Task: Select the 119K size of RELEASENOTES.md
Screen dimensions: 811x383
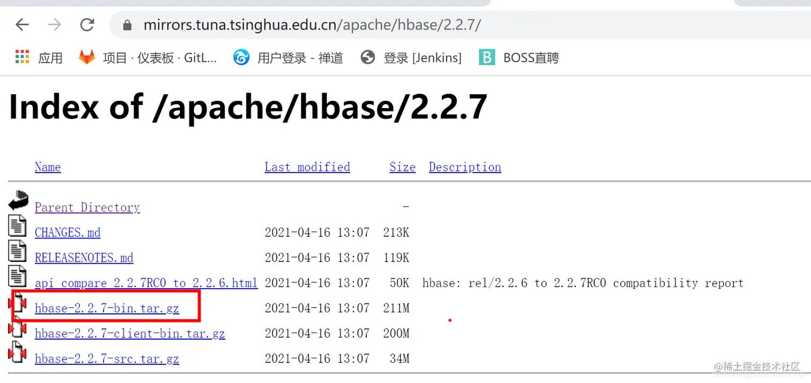Action: tap(396, 258)
